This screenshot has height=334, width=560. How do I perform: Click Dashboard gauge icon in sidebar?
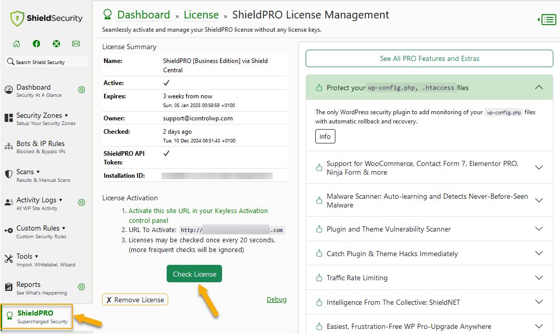[x=9, y=90]
